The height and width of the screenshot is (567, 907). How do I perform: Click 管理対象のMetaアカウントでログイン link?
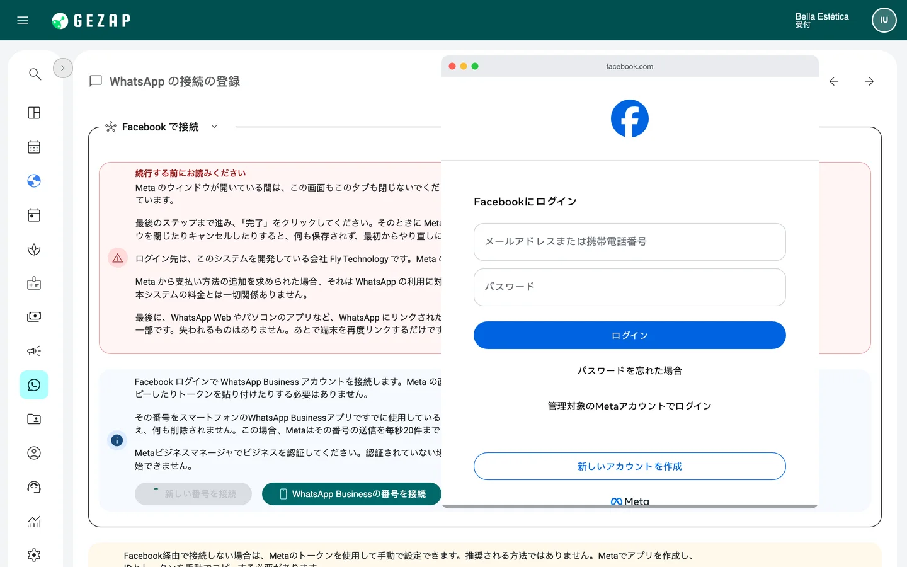pos(630,406)
